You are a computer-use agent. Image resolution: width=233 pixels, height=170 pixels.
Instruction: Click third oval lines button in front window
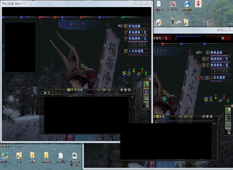point(109,90)
